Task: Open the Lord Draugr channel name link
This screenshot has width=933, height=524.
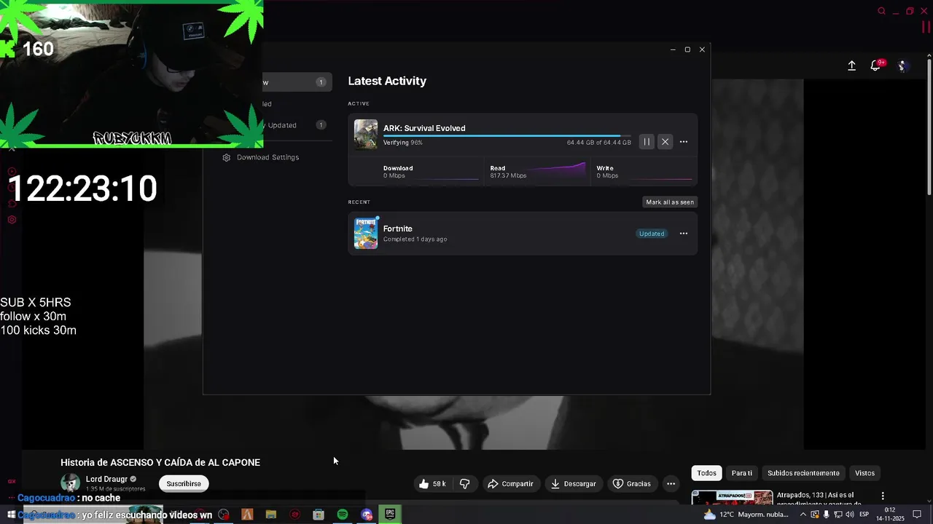Action: click(106, 479)
